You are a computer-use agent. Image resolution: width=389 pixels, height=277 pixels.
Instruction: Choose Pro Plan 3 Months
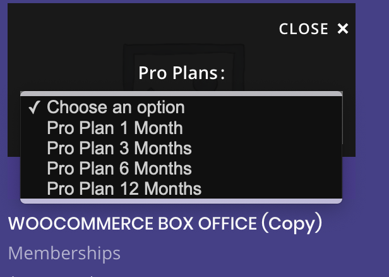(119, 149)
